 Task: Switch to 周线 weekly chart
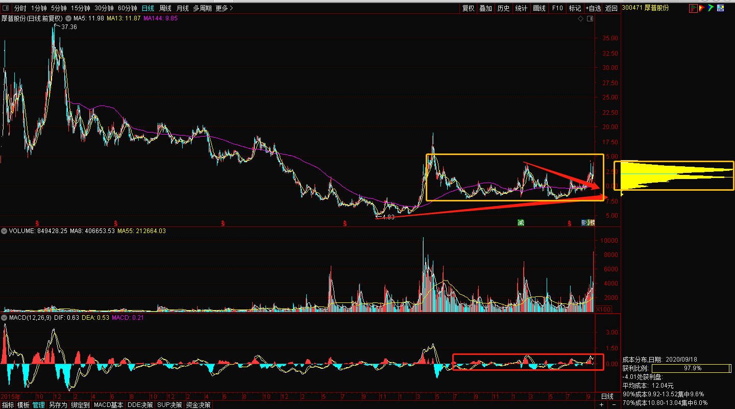[x=165, y=8]
